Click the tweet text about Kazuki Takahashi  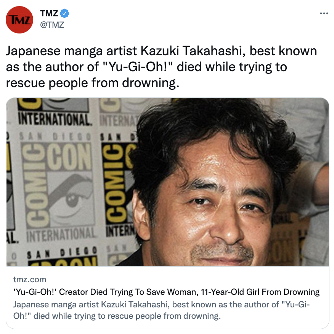(x=161, y=67)
